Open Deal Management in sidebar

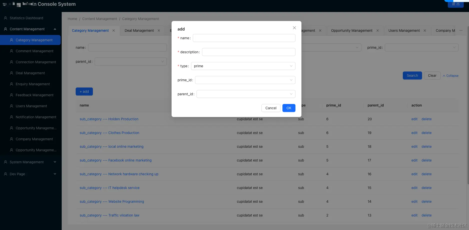pos(31,73)
